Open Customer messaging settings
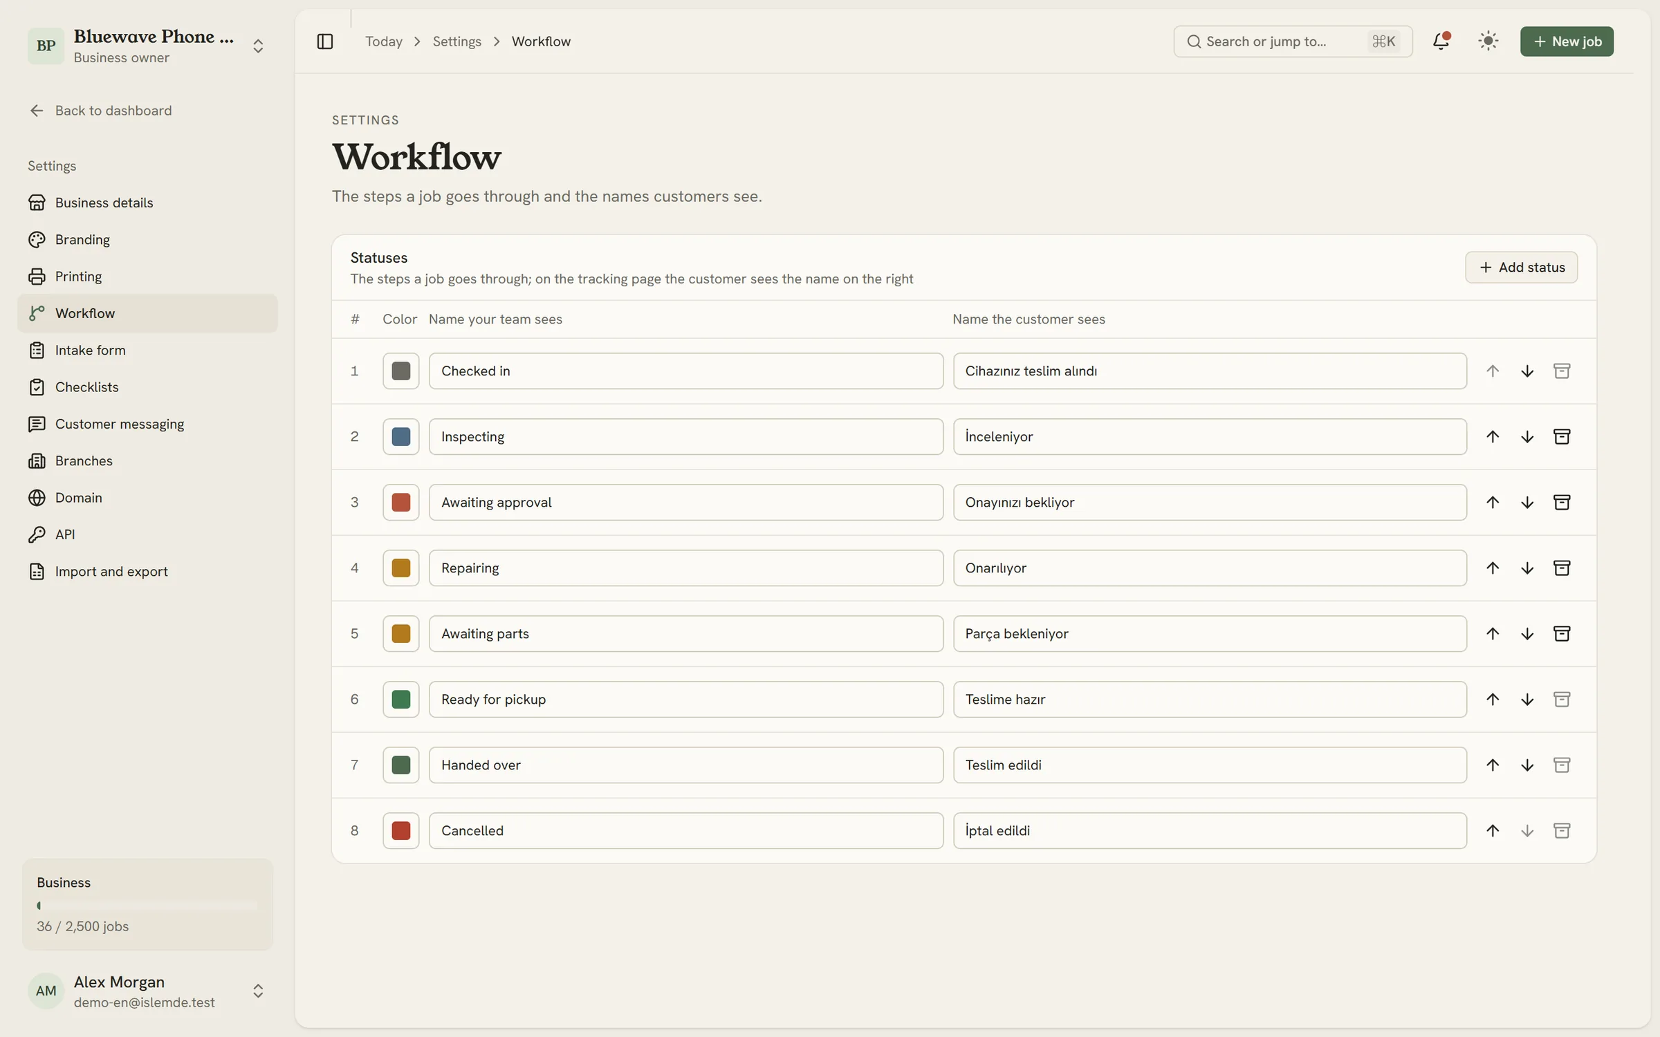1660x1037 pixels. point(147,424)
